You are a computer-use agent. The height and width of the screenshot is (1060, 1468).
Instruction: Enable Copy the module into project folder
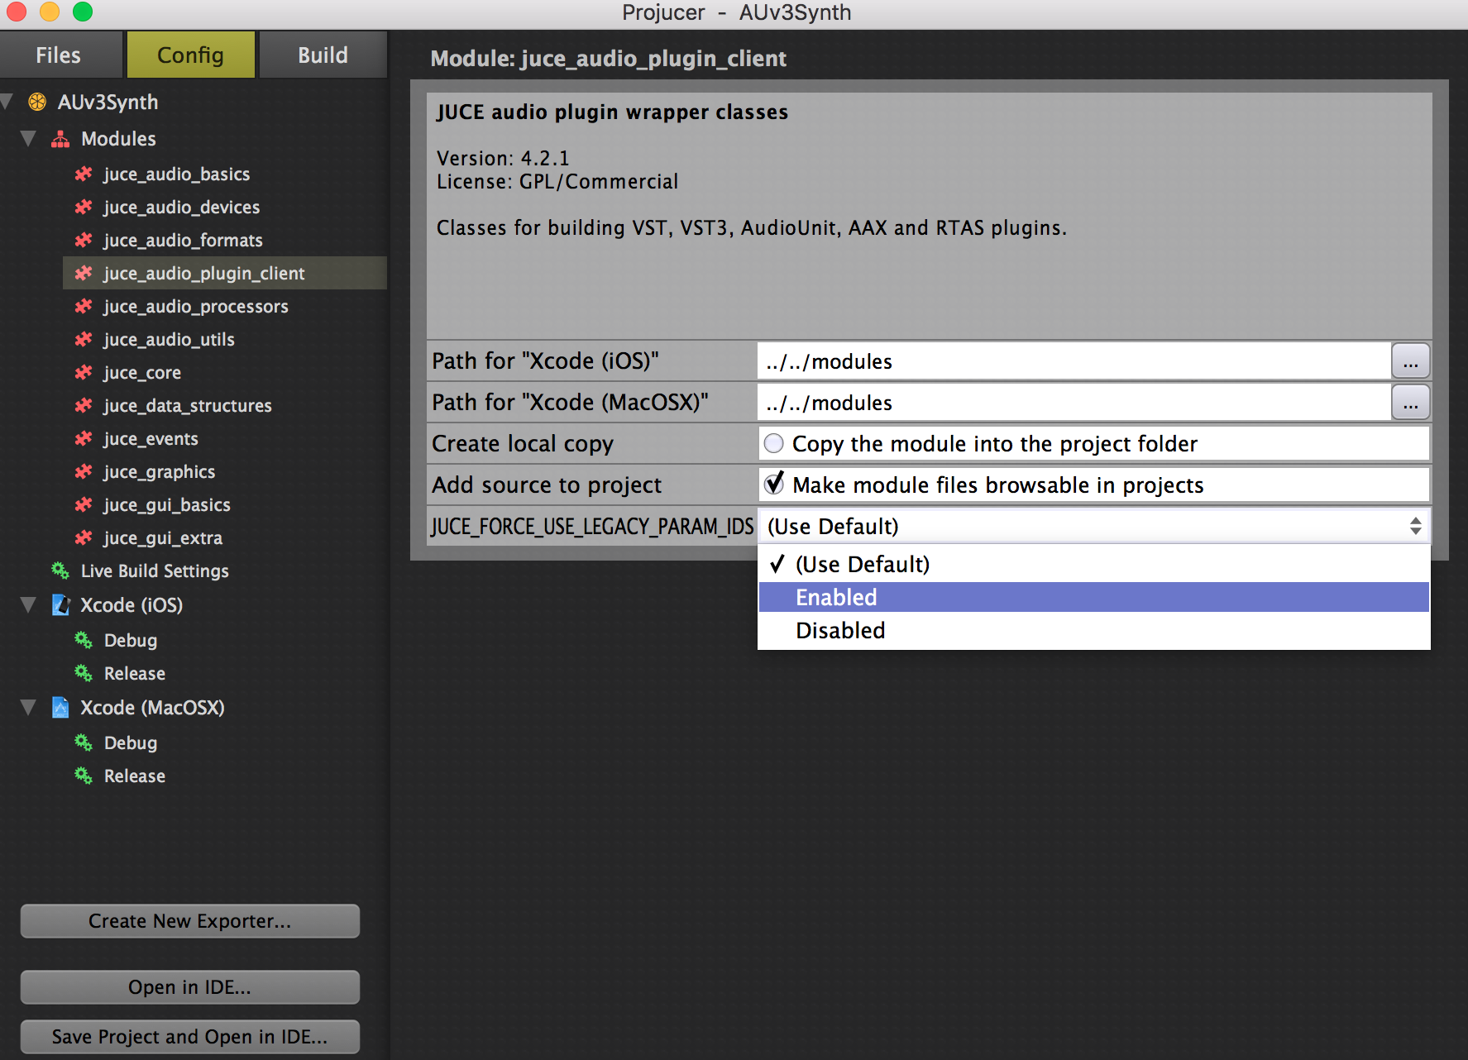pos(774,443)
